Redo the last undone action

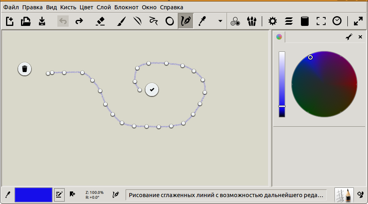[x=79, y=21]
